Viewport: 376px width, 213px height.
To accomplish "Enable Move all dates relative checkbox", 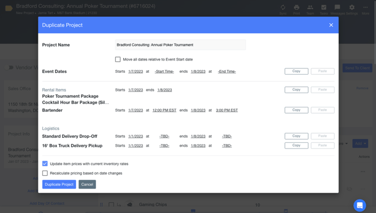I will coord(118,59).
